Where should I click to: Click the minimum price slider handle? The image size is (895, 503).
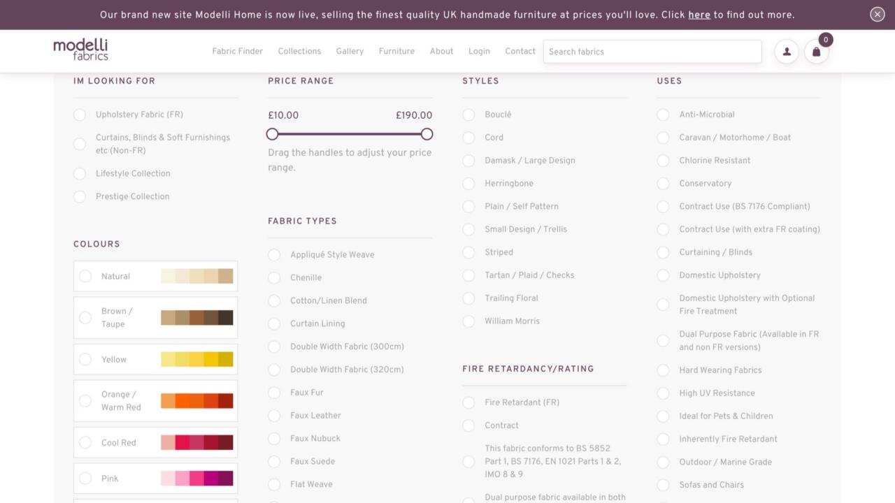(272, 134)
